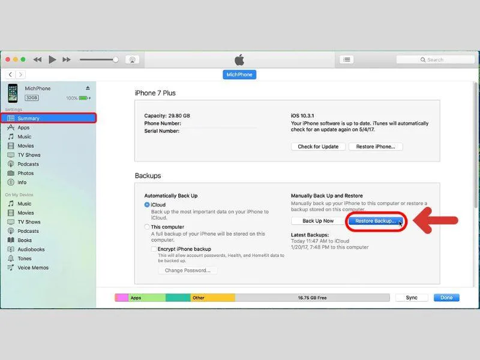Adjust the volume slider knob
Screen dimensions: 480x360
pyautogui.click(x=115, y=59)
